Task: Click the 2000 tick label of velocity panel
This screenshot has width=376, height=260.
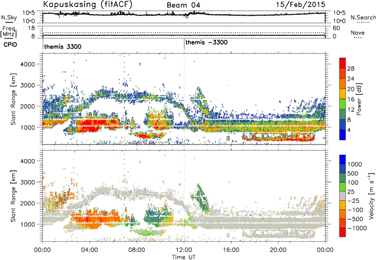Action: click(x=27, y=203)
